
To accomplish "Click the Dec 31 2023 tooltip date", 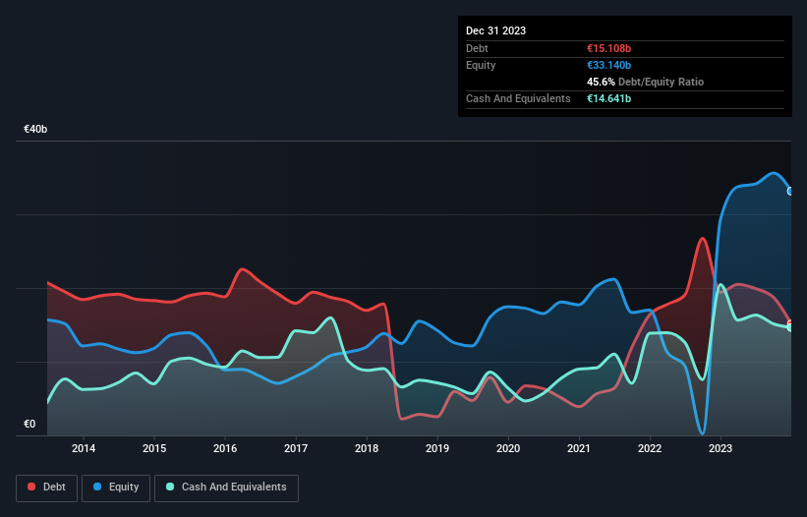I will click(495, 30).
